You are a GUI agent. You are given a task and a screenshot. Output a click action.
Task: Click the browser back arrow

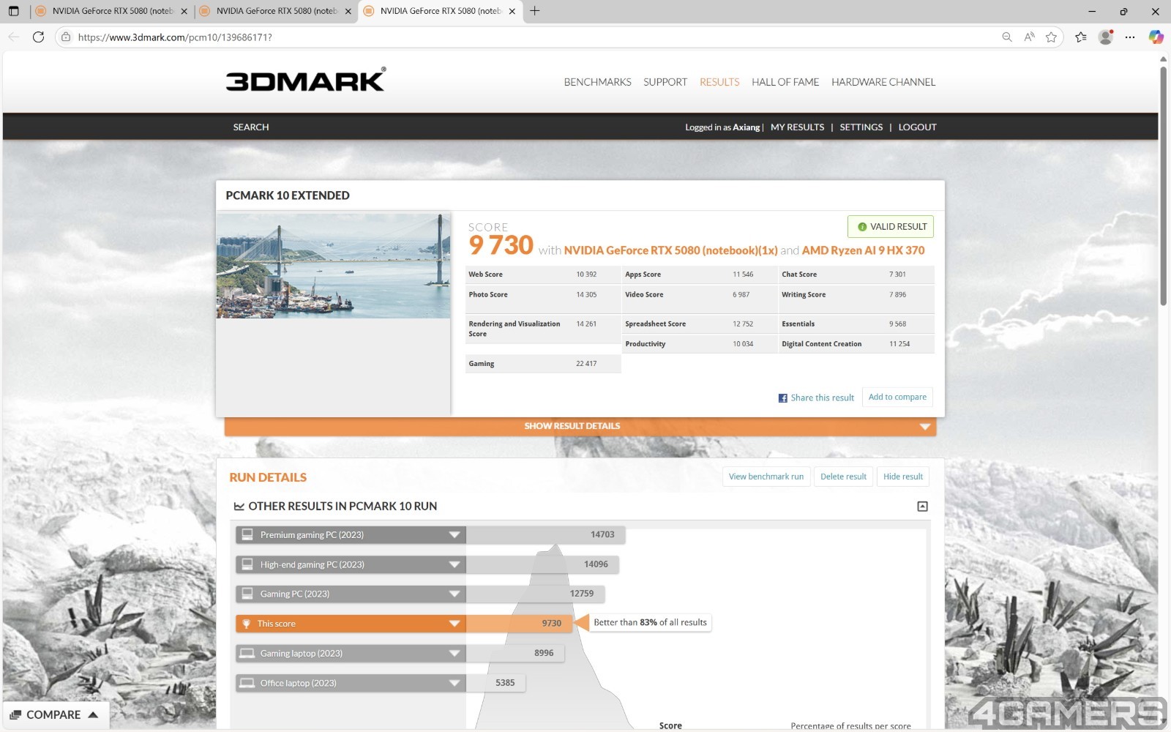click(x=14, y=37)
